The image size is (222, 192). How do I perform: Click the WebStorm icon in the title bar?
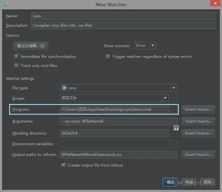(x=5, y=4)
